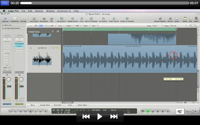Click the Repeat Section icon
Screen dimensions: 200x125
[73, 18]
